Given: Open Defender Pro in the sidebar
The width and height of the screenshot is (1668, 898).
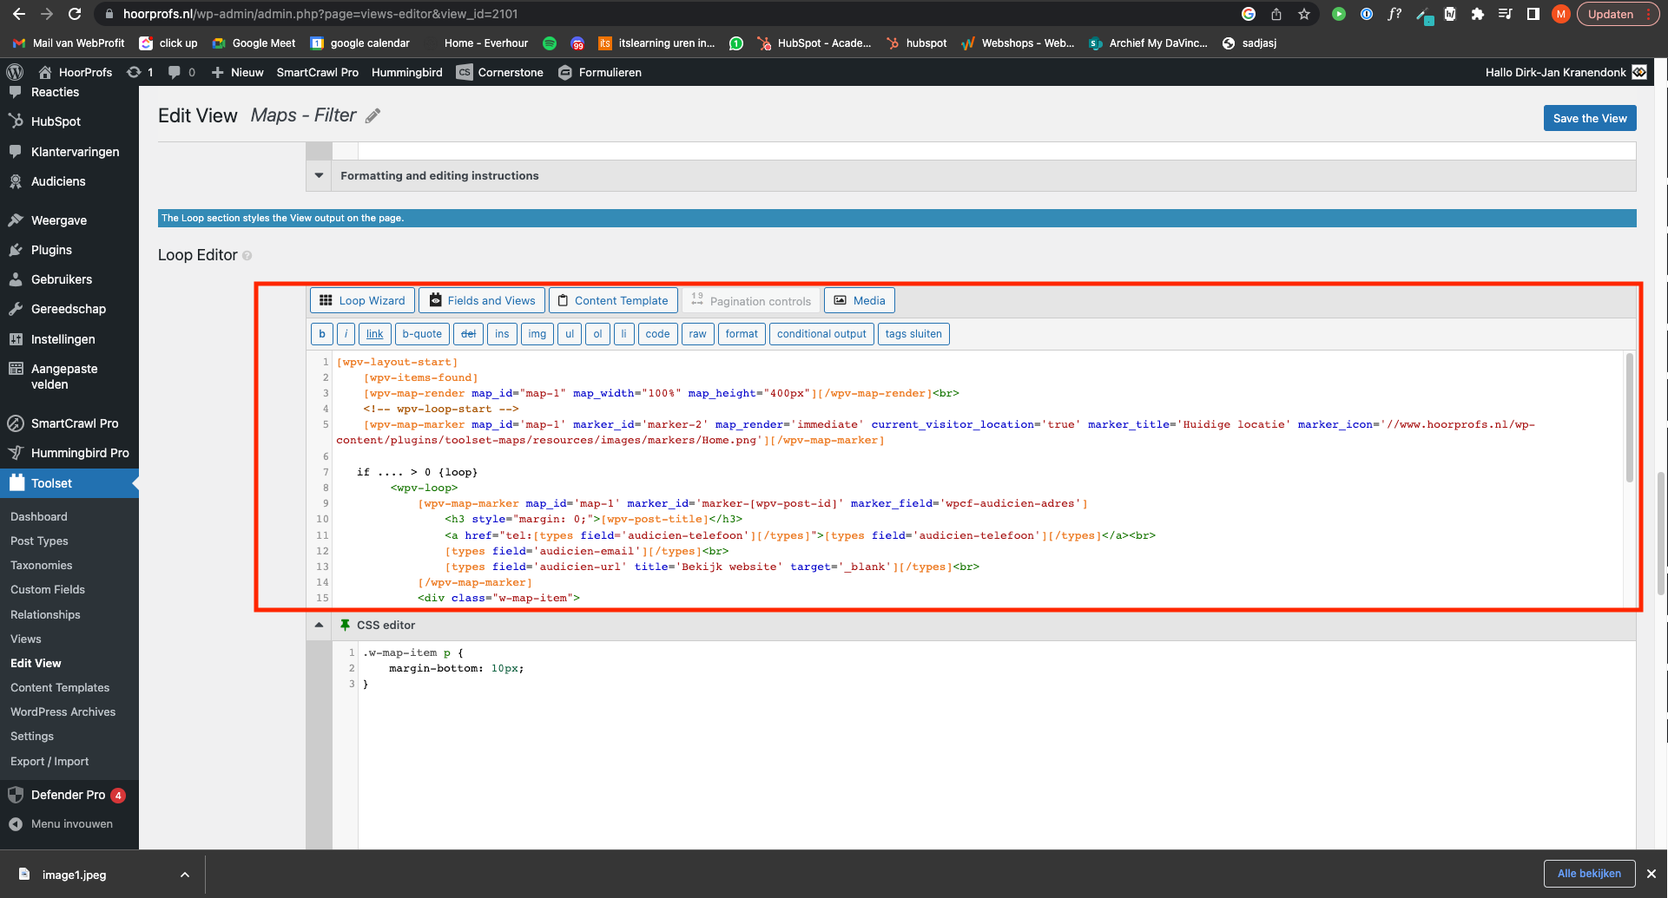Looking at the screenshot, I should tap(69, 795).
